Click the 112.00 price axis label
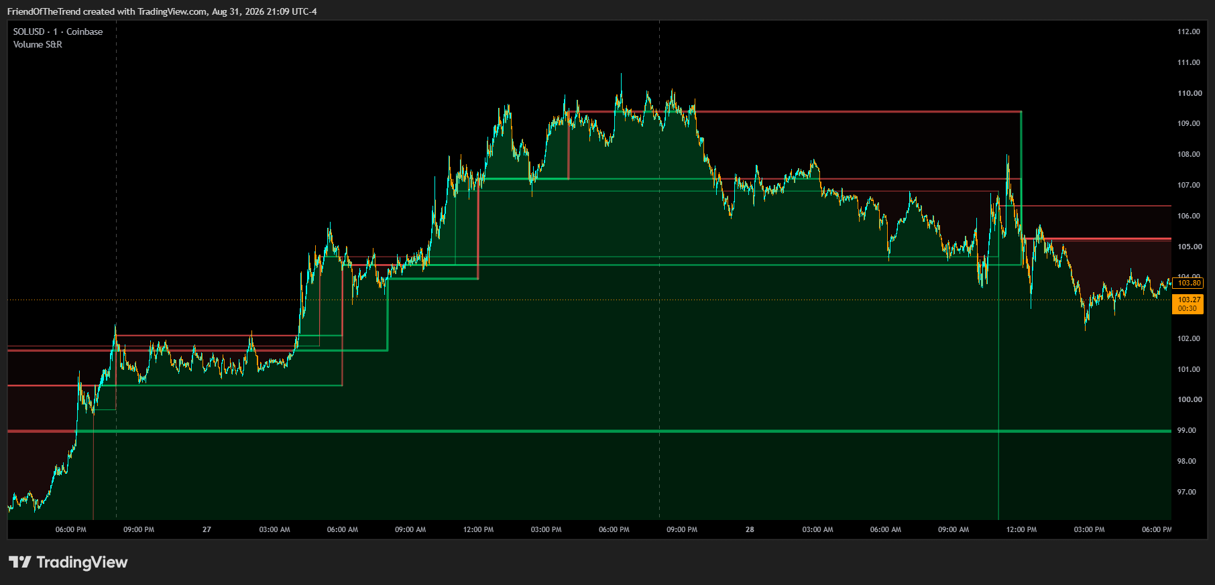This screenshot has height=585, width=1215. 1189,31
